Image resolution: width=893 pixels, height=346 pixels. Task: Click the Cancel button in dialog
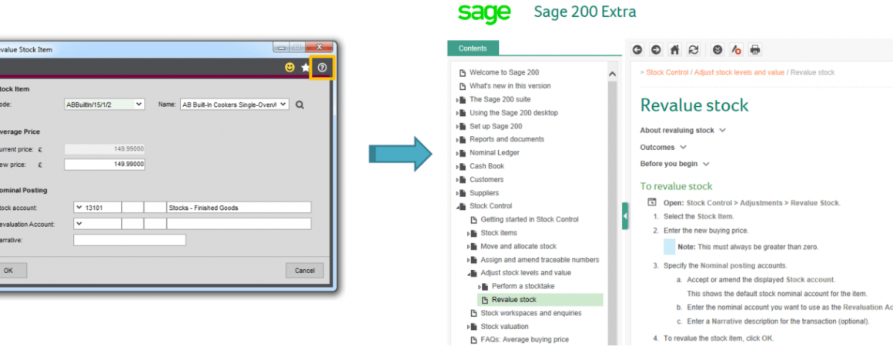coord(305,271)
